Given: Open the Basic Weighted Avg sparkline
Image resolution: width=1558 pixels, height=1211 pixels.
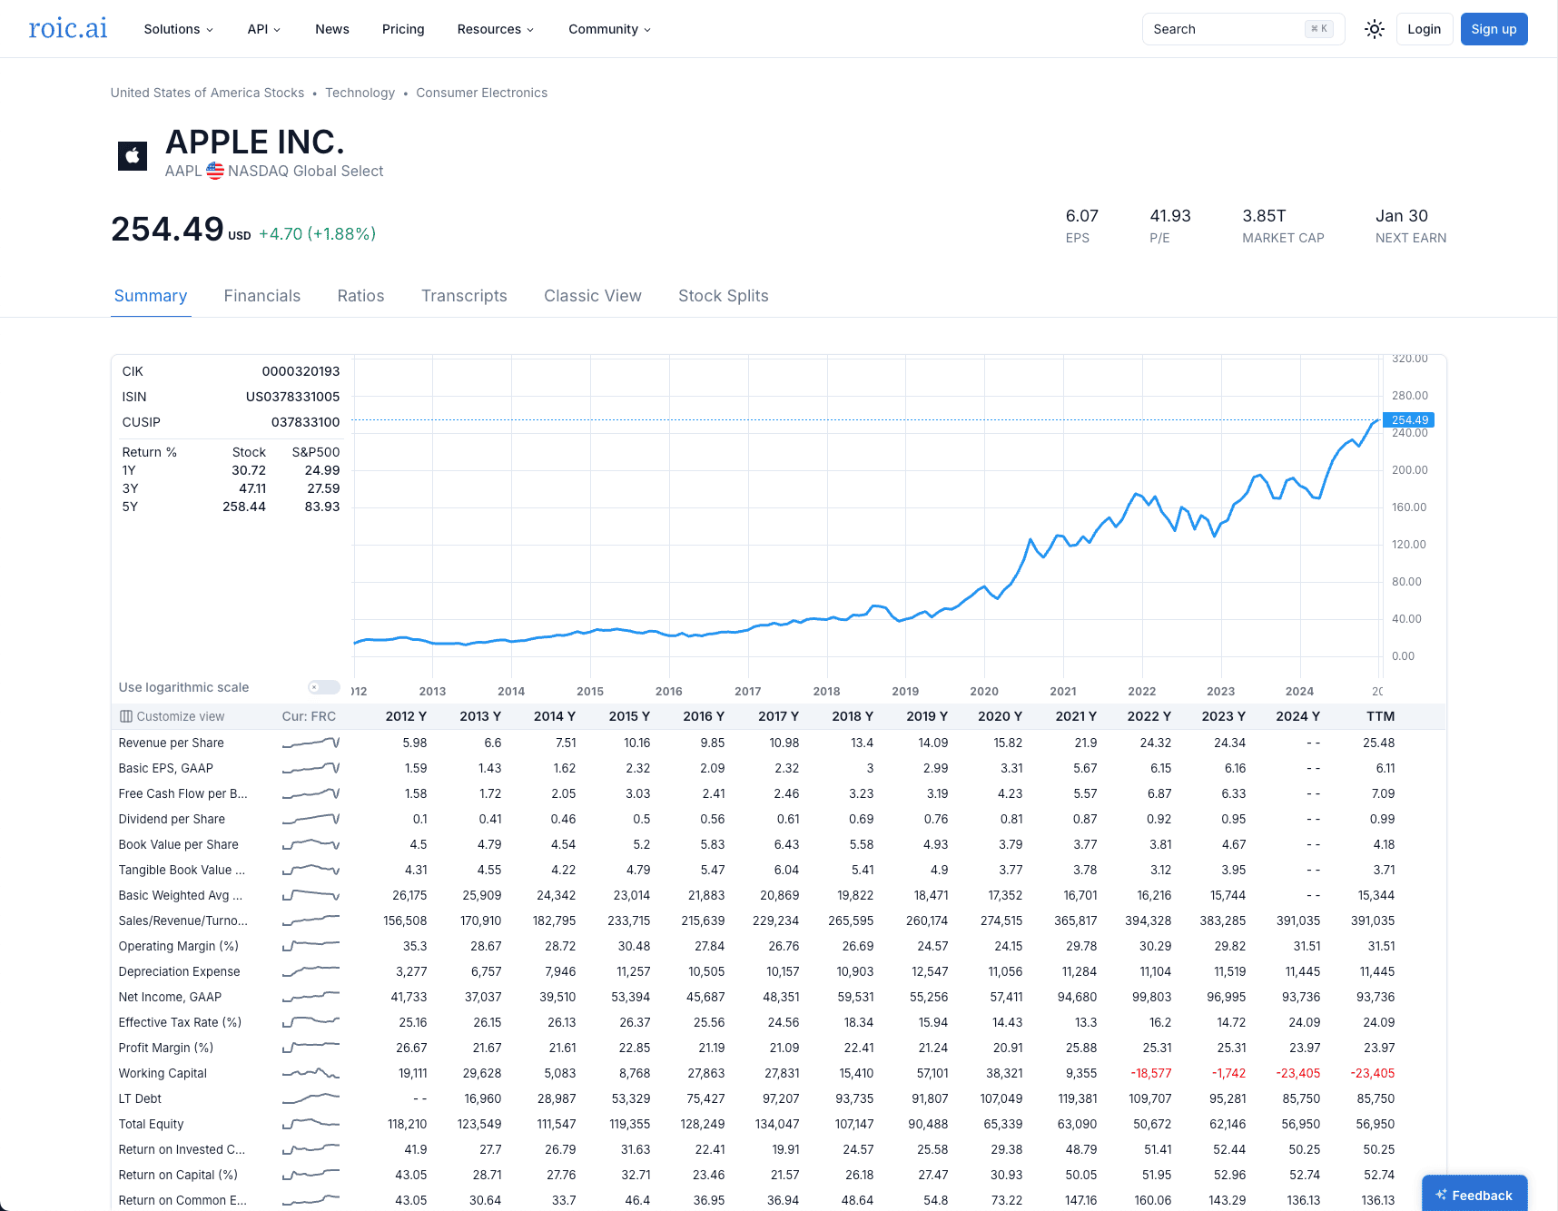Looking at the screenshot, I should [x=311, y=895].
